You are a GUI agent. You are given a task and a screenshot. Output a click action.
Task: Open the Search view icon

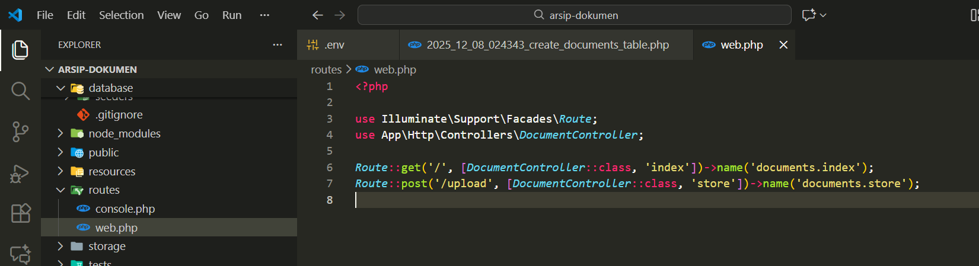tap(20, 91)
